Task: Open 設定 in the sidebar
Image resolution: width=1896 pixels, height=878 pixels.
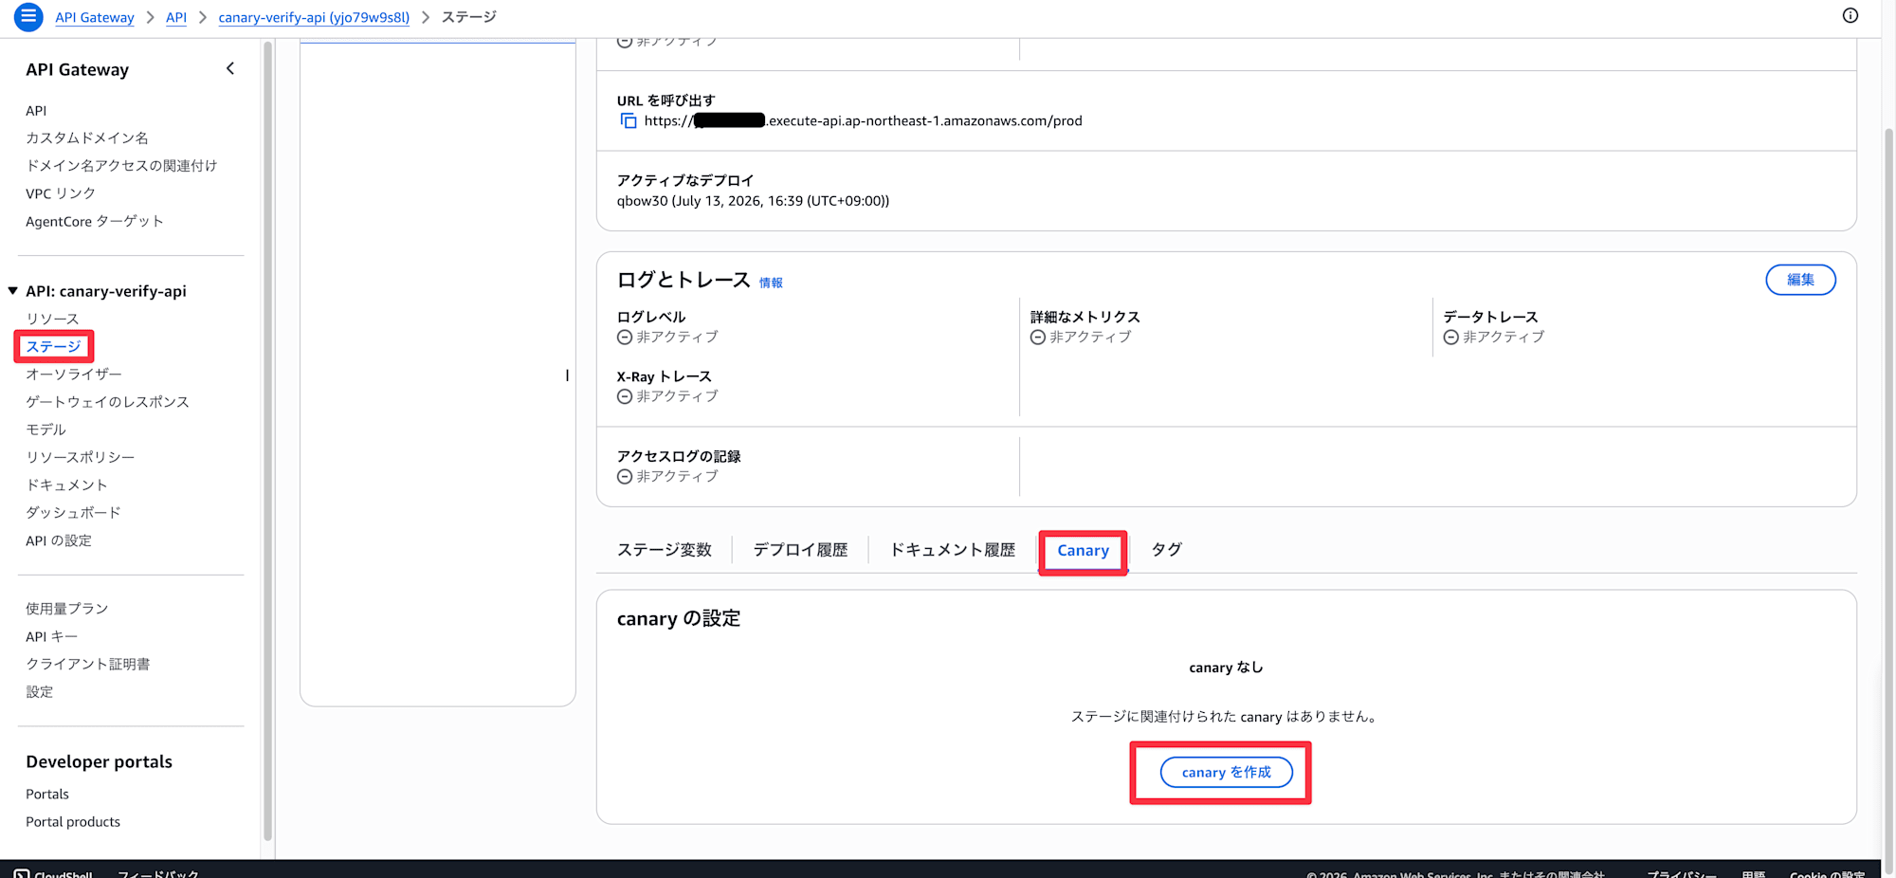Action: (x=40, y=692)
